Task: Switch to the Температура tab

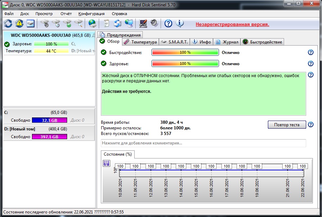Action: tap(140, 42)
